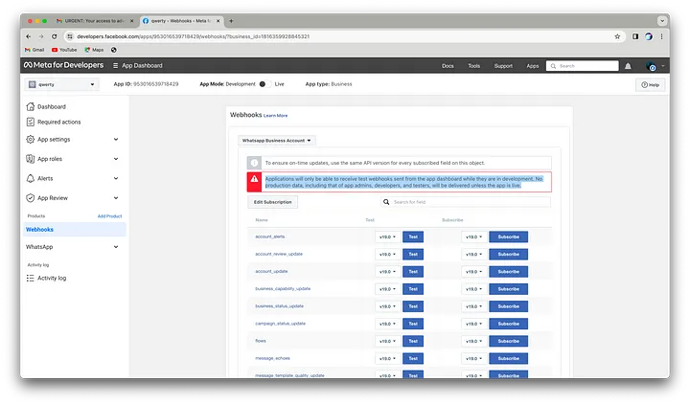Click the Dashboard home icon
The width and height of the screenshot is (690, 405).
coord(31,106)
